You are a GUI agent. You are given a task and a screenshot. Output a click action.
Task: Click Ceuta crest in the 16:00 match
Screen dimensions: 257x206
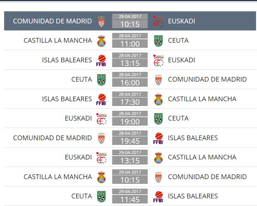[101, 80]
